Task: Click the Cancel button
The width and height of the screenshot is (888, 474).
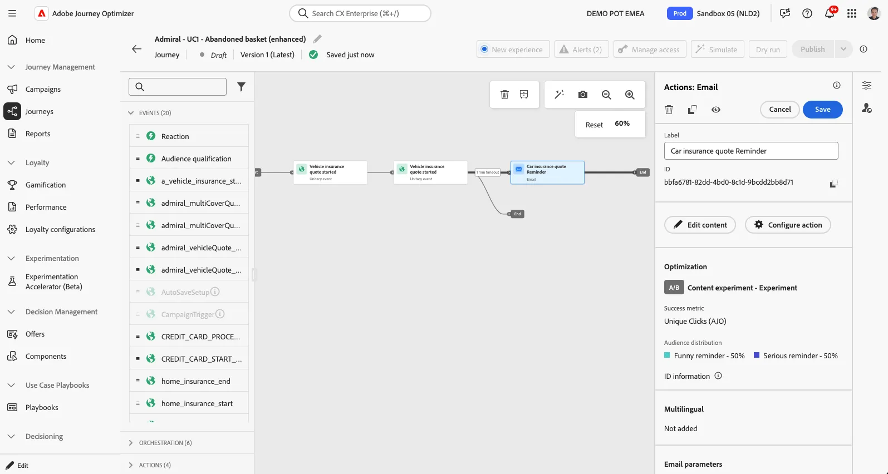Action: 779,110
